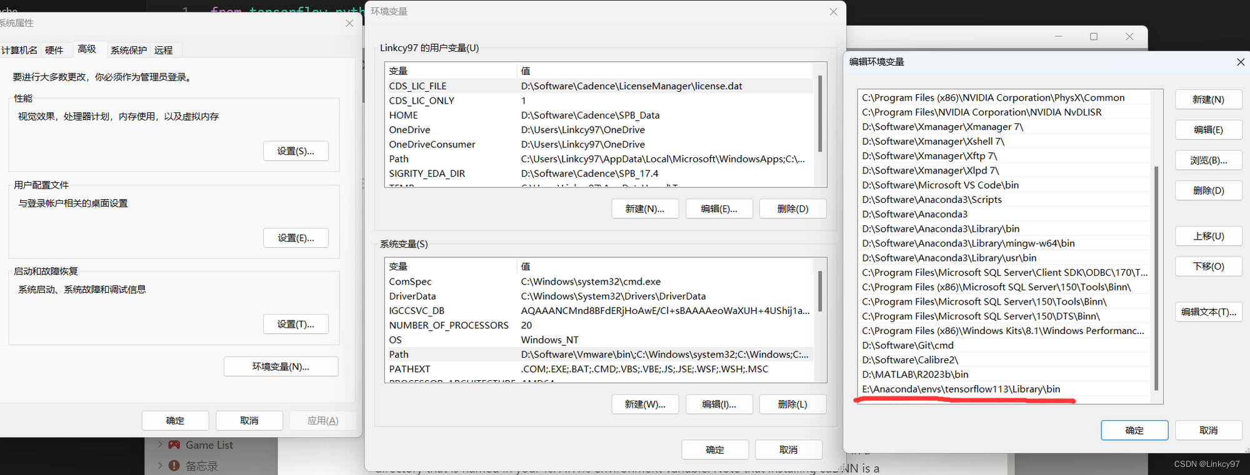Click the Game List controller icon
Image resolution: width=1250 pixels, height=475 pixels.
[174, 445]
